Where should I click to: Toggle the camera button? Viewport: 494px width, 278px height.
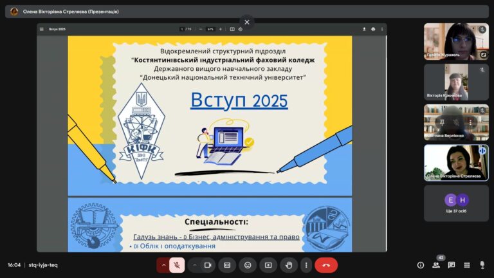pyautogui.click(x=208, y=265)
